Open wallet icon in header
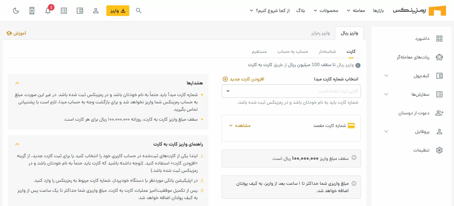The width and height of the screenshot is (454, 206). click(80, 11)
